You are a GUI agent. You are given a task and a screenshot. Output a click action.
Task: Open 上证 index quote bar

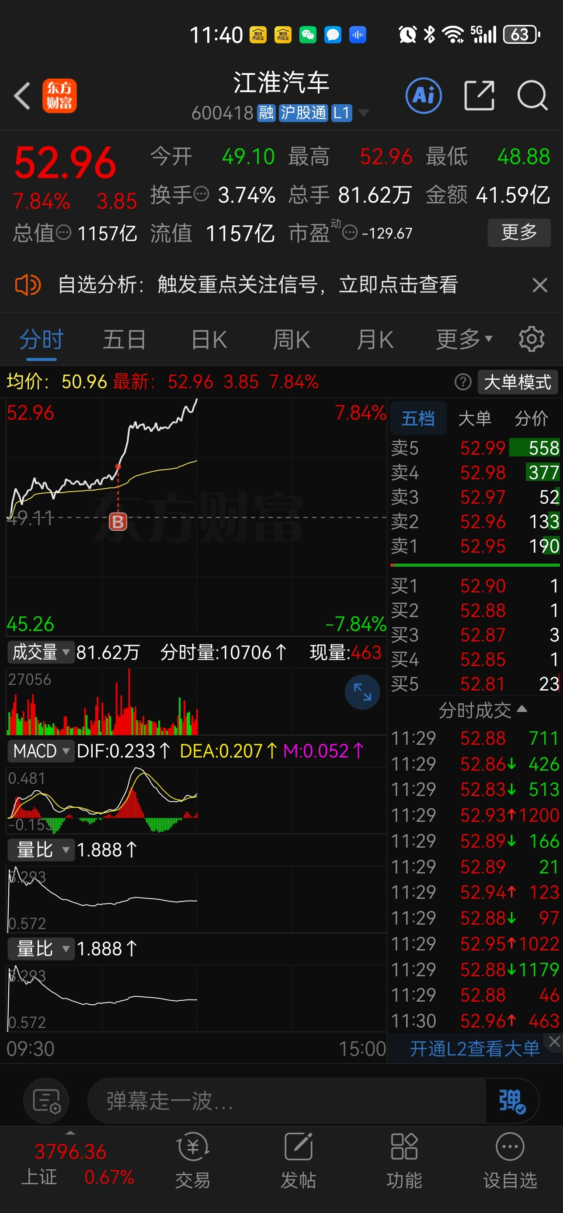[78, 1163]
